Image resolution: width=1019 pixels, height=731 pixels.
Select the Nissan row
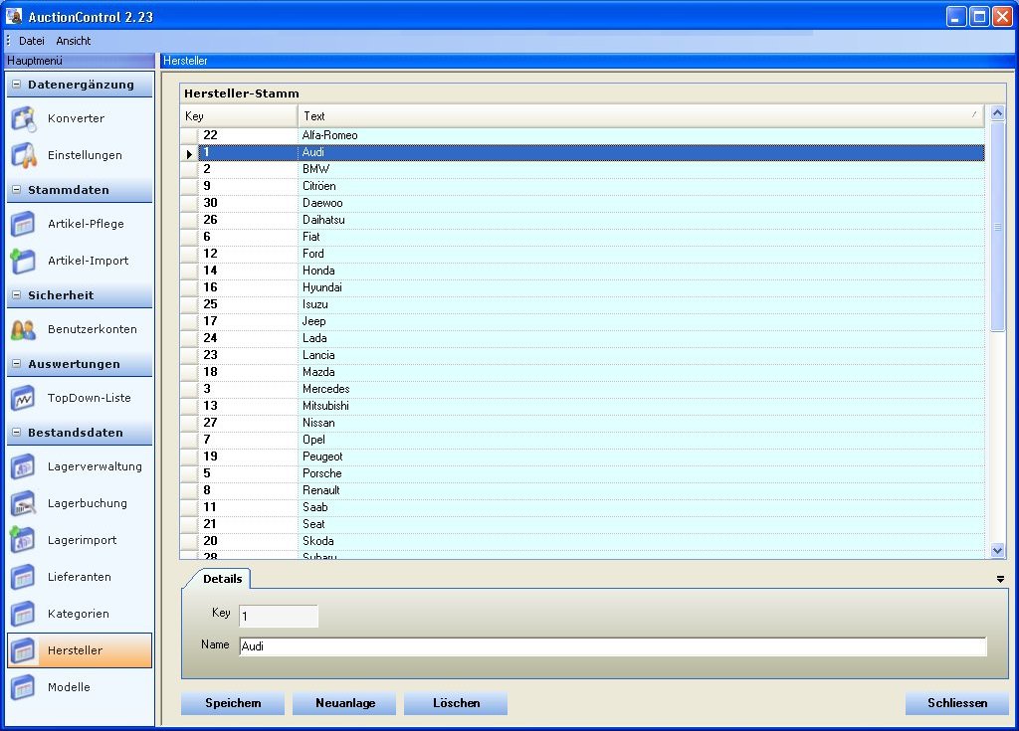(x=582, y=423)
